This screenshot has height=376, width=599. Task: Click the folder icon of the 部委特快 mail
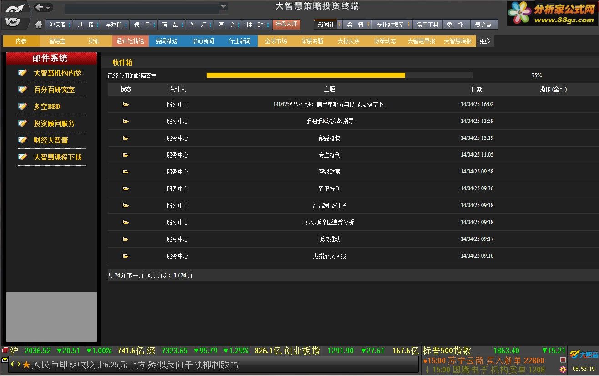pyautogui.click(x=126, y=138)
